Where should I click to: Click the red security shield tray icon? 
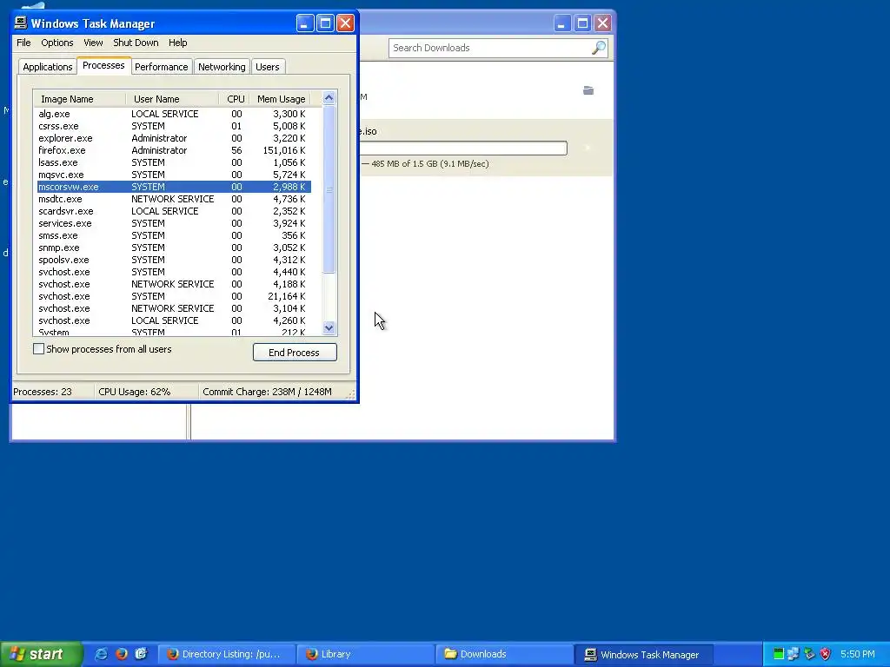826,654
